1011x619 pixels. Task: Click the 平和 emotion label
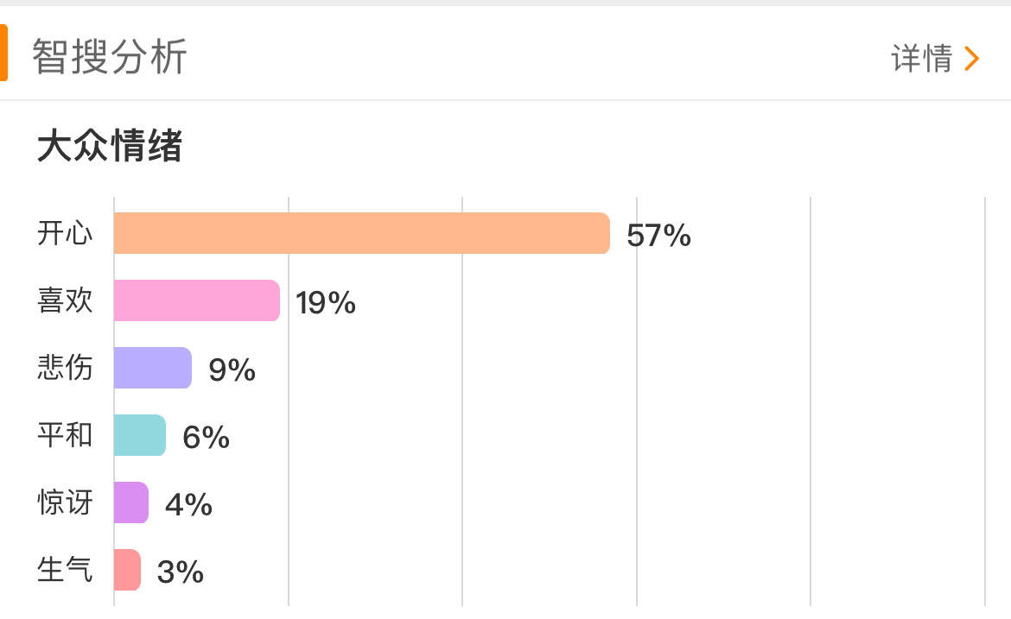point(65,435)
